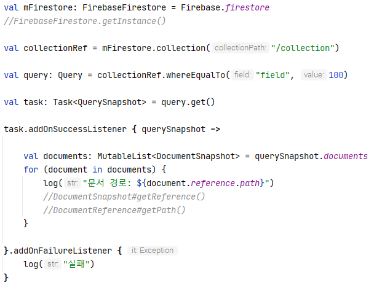374x288 pixels.
Task: Click the italic reference property
Action: 213,183
